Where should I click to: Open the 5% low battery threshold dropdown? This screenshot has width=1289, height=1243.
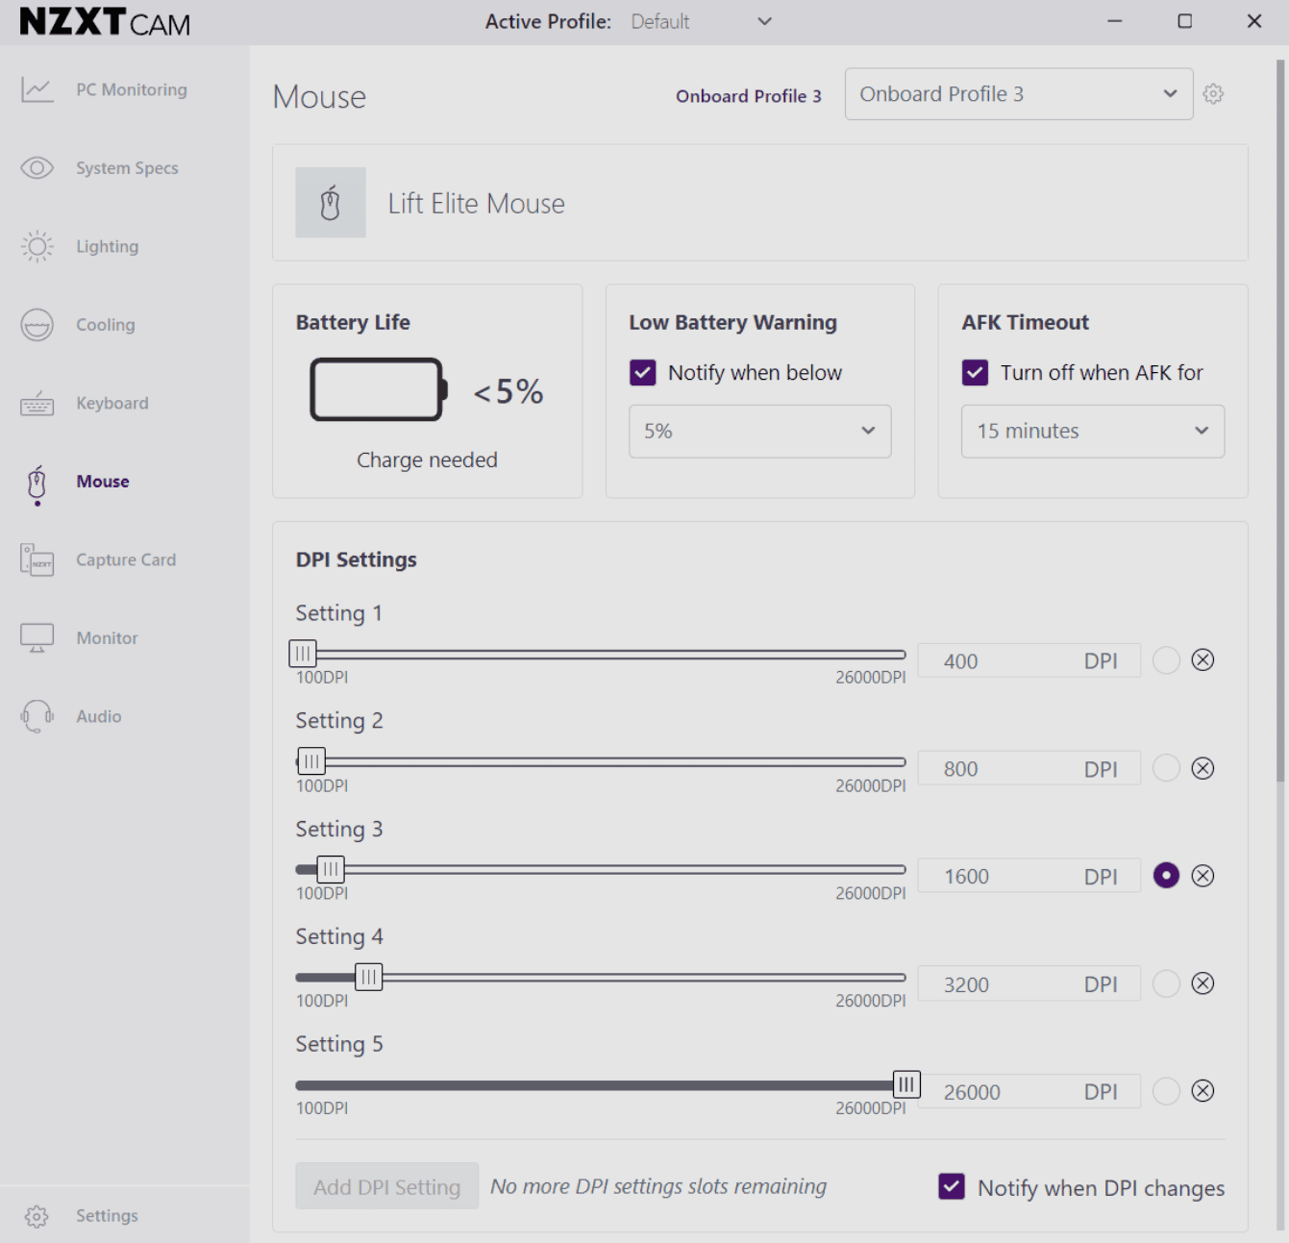(x=759, y=432)
